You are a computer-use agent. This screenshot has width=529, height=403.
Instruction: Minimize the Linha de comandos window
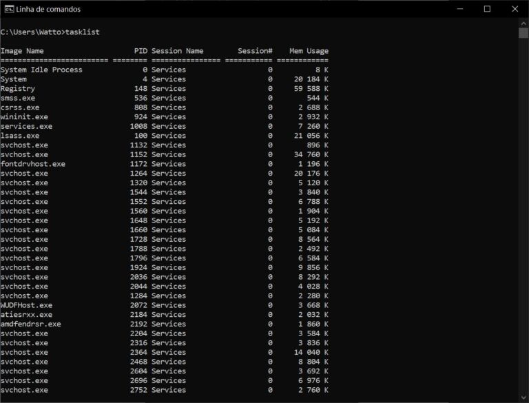coord(455,9)
